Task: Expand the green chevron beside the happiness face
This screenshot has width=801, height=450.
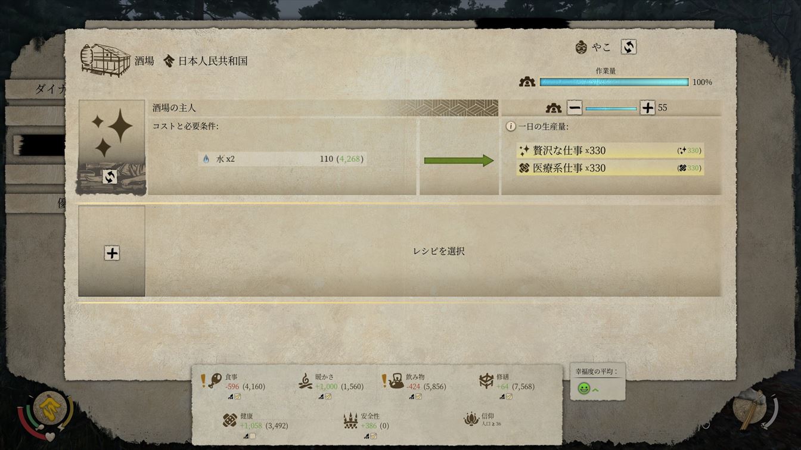Action: pyautogui.click(x=595, y=389)
